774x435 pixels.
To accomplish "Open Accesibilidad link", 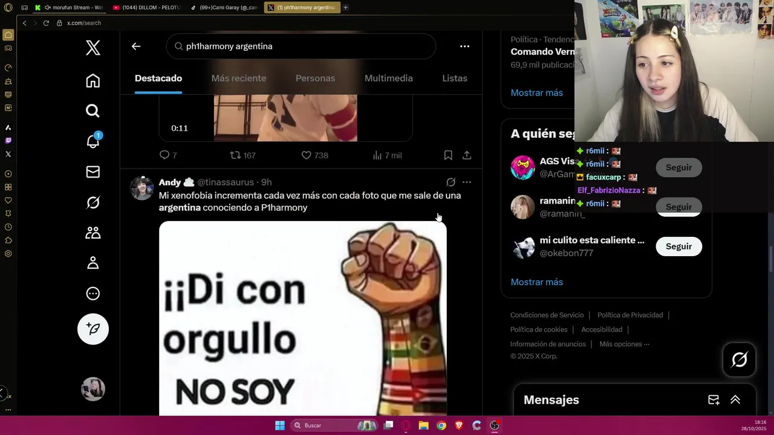I will (602, 329).
